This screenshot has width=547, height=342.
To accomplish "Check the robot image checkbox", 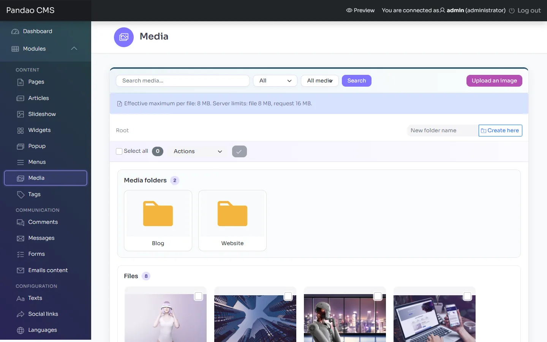I will pos(378,296).
